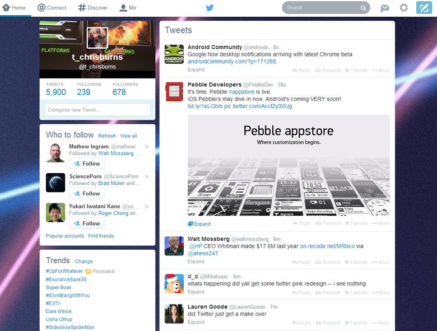Retweet the Pebble Developers tweet
Viewport: 437px width, 331px height.
328,223
